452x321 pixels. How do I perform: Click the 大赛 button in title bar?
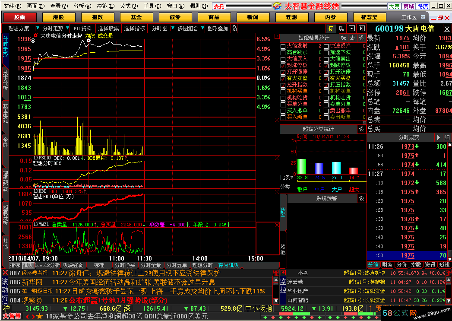click(394, 6)
